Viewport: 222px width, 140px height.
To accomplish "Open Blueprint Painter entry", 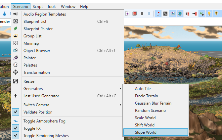I will coord(67,28).
